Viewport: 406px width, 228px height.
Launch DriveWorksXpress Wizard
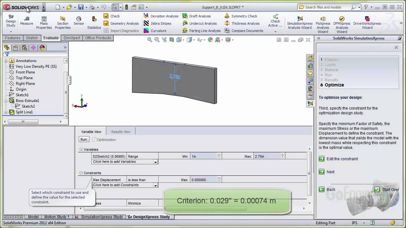pyautogui.click(x=367, y=23)
